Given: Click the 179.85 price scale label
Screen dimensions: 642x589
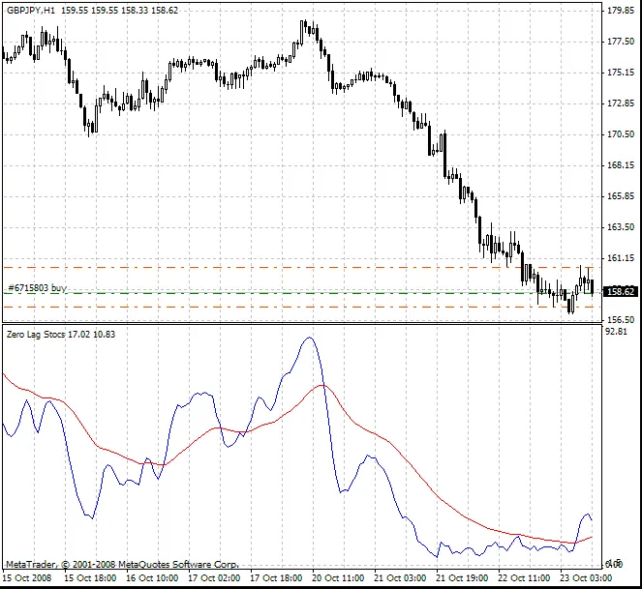Looking at the screenshot, I should tap(620, 11).
